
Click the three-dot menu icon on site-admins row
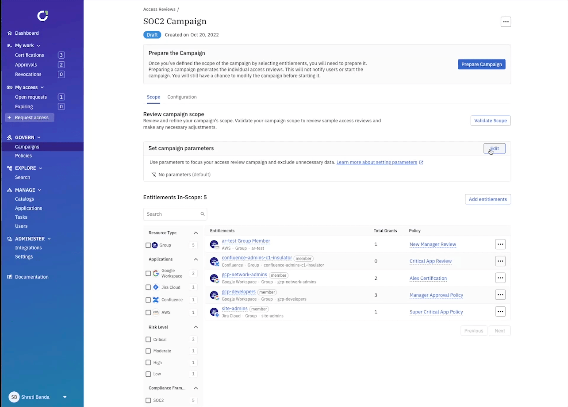point(500,311)
